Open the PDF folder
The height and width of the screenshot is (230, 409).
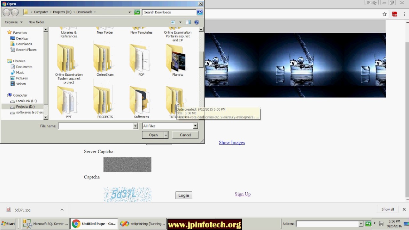pyautogui.click(x=141, y=61)
